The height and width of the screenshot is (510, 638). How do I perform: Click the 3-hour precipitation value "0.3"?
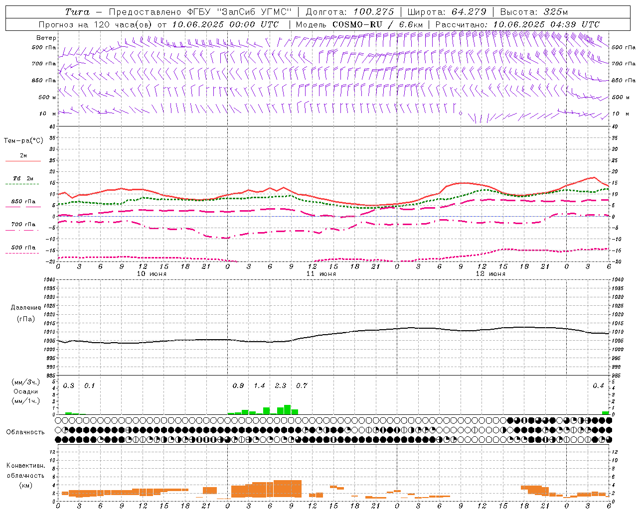[x=69, y=386]
